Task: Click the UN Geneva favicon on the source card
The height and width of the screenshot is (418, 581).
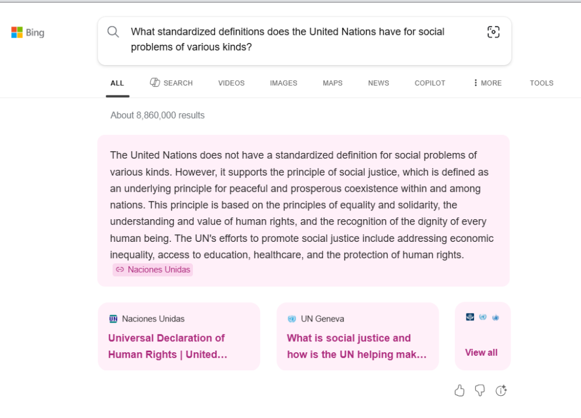Action: [x=292, y=319]
